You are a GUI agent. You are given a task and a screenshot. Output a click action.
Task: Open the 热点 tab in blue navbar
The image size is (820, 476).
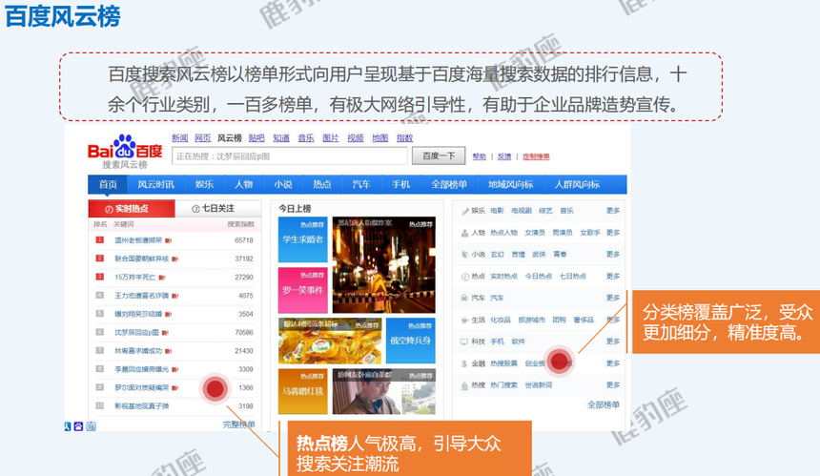(322, 185)
